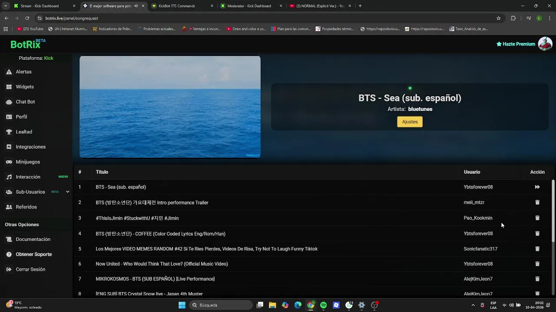Click the Título column header
Viewport: 556px width, 312px height.
coord(102,172)
